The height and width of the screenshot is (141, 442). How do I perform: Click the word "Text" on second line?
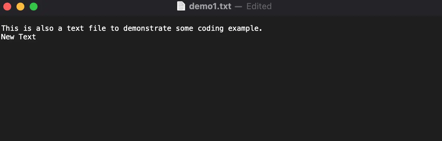tap(27, 37)
